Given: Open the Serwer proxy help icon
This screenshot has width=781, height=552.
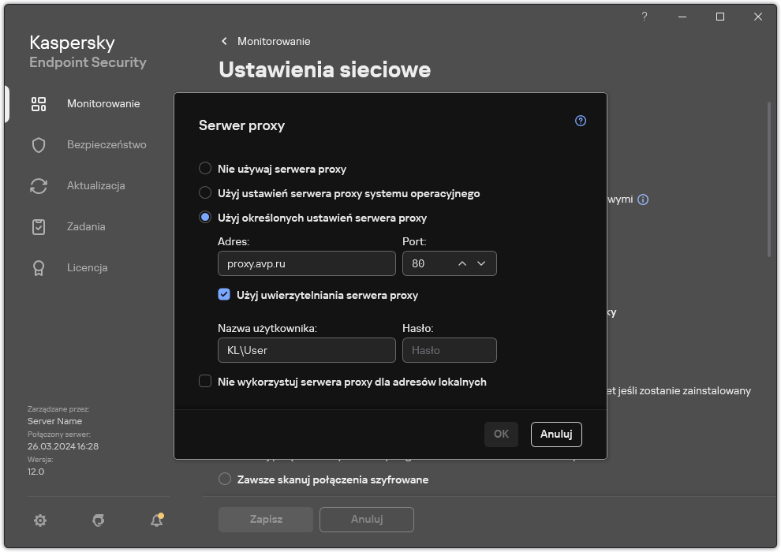Looking at the screenshot, I should 581,121.
